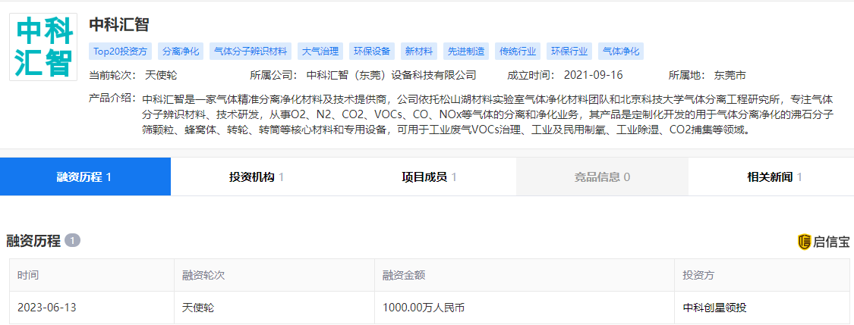This screenshot has width=854, height=325.
Task: Select the 传统行业 tag
Action: 518,52
